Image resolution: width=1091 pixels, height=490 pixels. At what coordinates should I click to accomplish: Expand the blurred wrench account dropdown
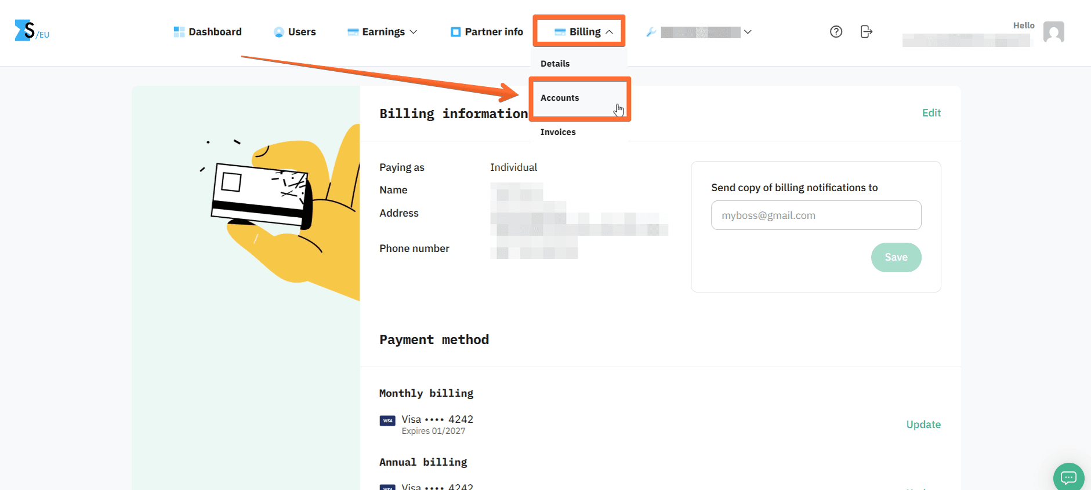(699, 32)
